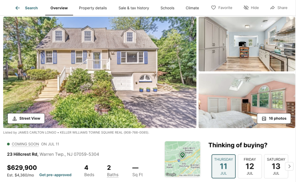Pick Saturday 13 Jul tour date
The width and height of the screenshot is (296, 182).
pos(276,166)
